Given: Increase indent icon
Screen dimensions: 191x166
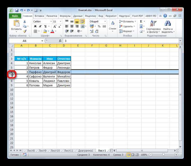Looking at the screenshot, I should [72, 31].
